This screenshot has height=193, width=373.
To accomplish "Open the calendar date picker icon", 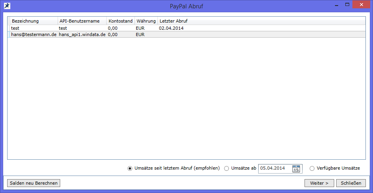I will [296, 168].
